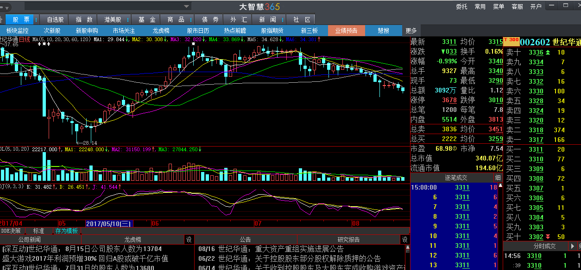581x270 pixels.
Task: Open news: 8月15日公司股东人数为13704
Action: click(x=82, y=249)
